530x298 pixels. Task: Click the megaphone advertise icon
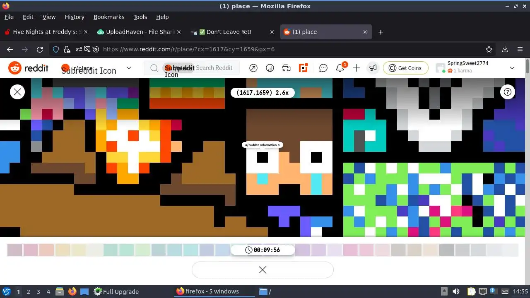point(373,68)
